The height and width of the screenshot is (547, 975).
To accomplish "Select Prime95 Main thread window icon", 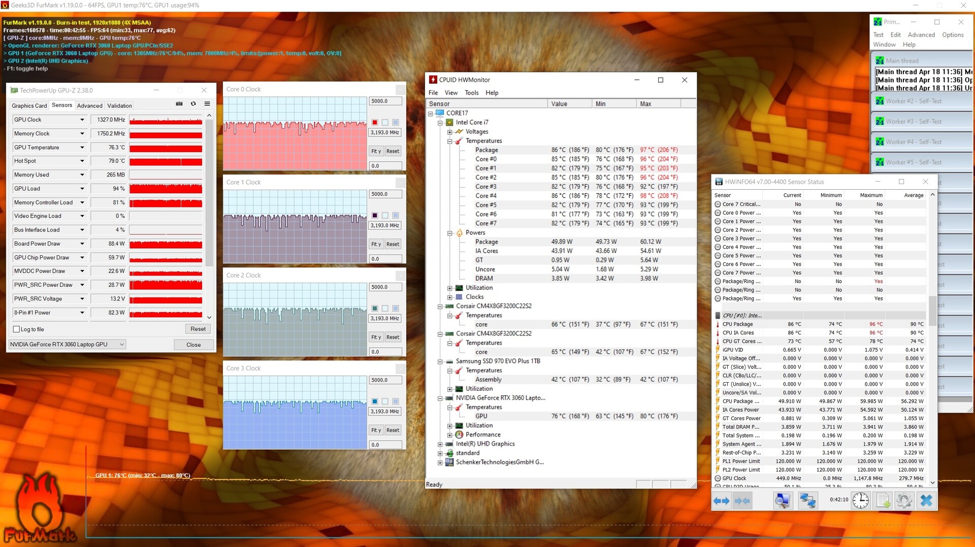I will 880,60.
